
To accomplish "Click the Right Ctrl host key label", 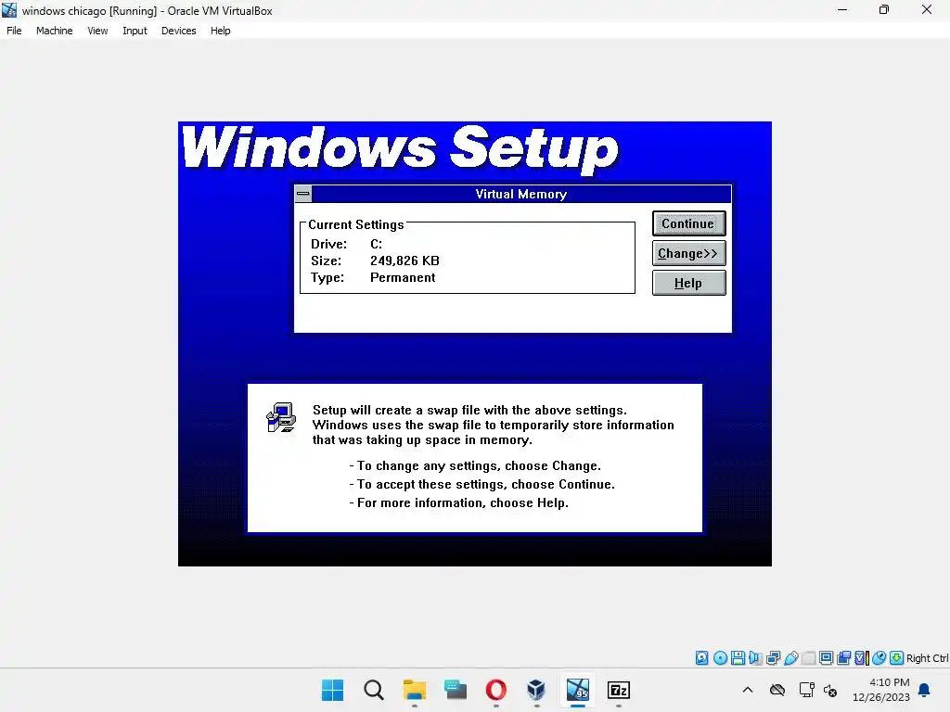I will pos(927,658).
